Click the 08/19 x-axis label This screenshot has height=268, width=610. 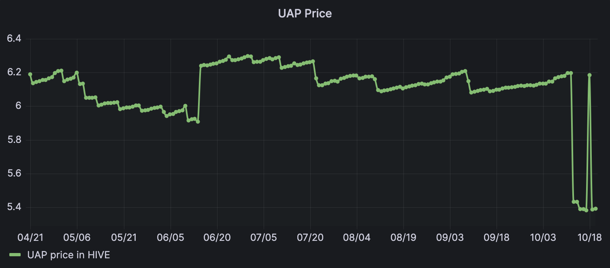point(403,237)
